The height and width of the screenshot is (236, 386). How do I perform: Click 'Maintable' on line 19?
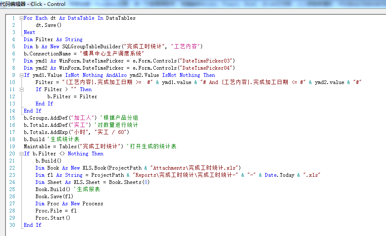tap(37, 147)
